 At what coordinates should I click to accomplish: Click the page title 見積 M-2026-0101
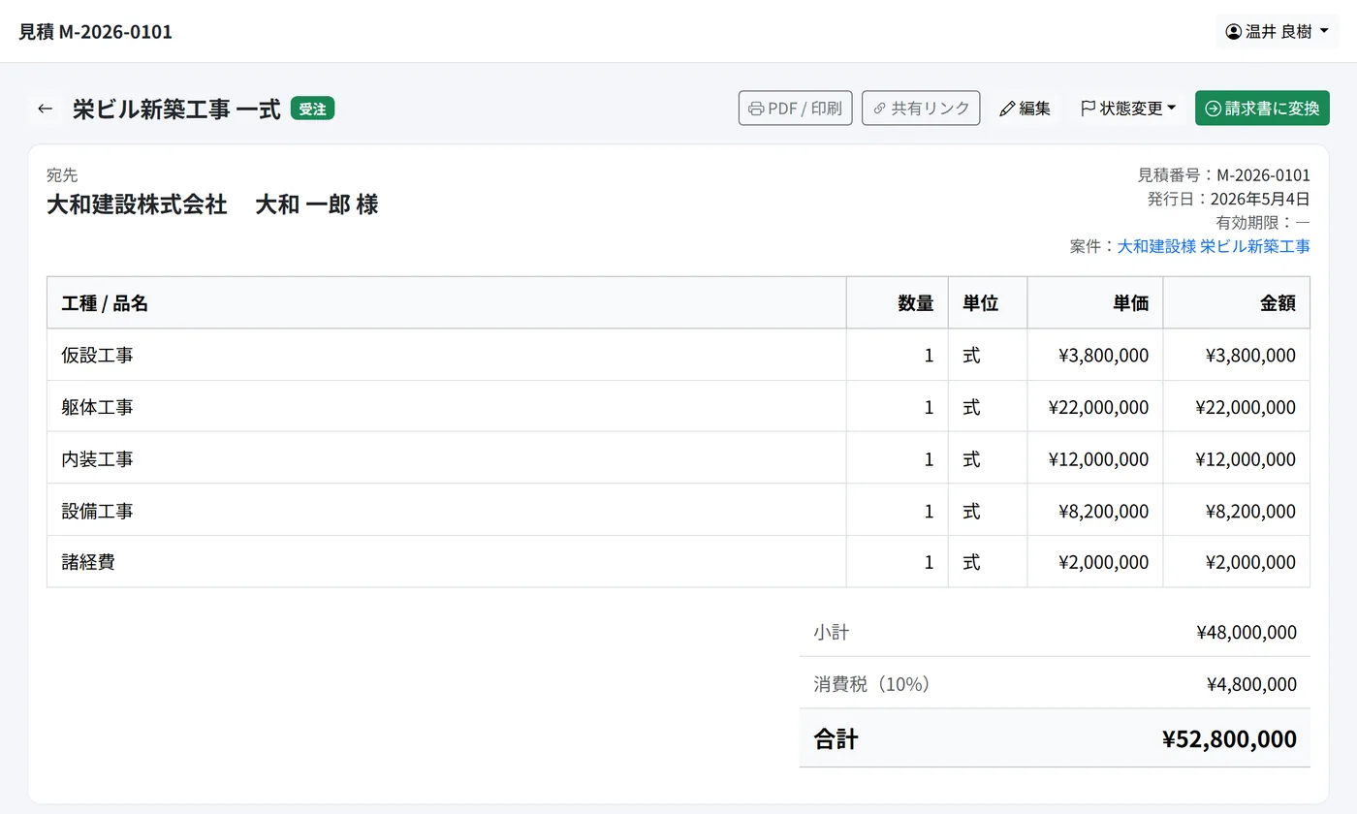tap(96, 31)
